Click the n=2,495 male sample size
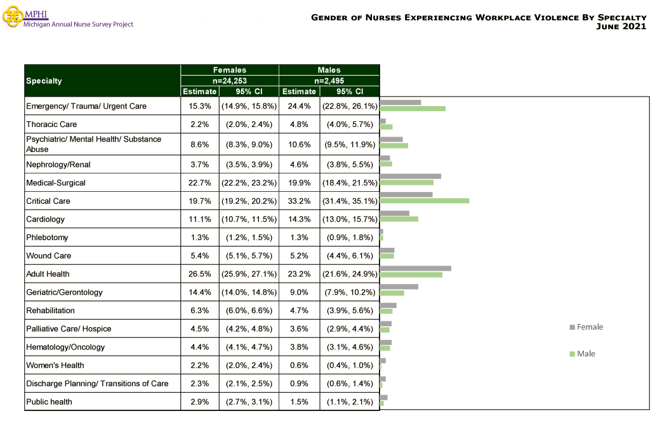This screenshot has width=669, height=439. (328, 81)
